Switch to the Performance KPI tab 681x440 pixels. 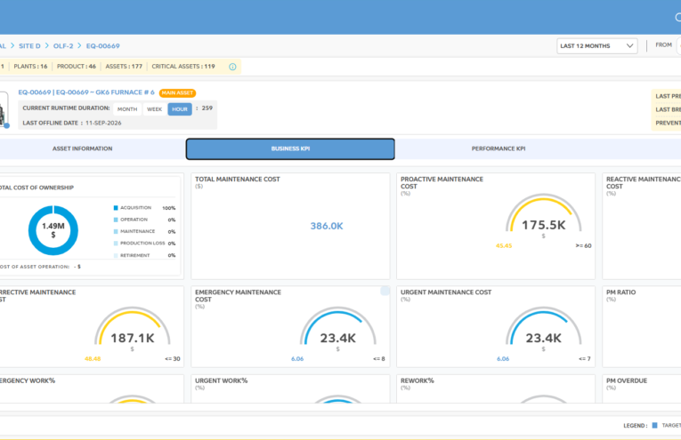[499, 148]
